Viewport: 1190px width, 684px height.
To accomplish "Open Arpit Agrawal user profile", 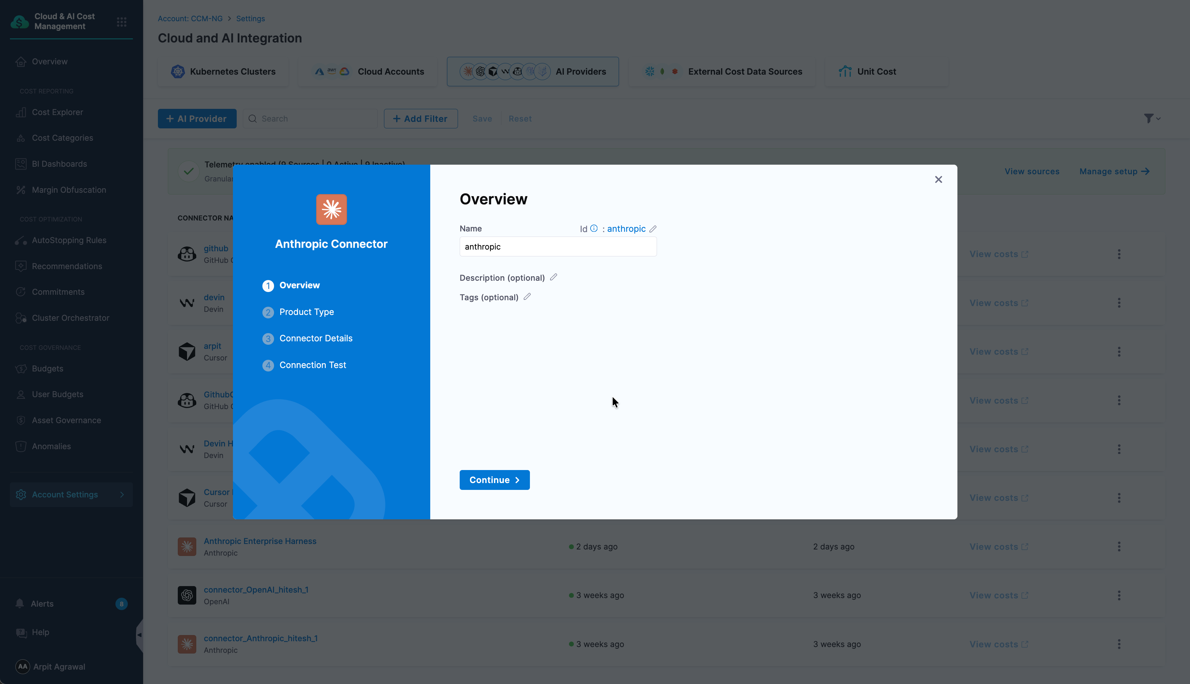I will [51, 667].
